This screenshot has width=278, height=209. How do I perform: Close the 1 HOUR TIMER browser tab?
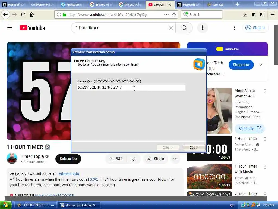click(x=170, y=5)
